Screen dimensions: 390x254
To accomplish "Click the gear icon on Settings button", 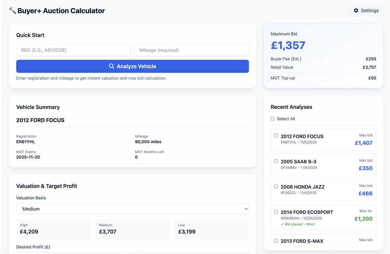I will point(356,10).
